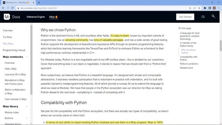The image size is (222, 125).
Task: Click the Docs header link
Action: pos(16,17)
